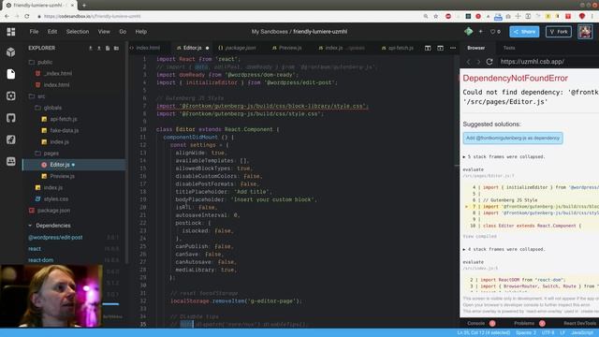Viewport: 599px width, 337px height.
Task: Click the Chrome zoom magnifier icon
Action: click(426, 17)
